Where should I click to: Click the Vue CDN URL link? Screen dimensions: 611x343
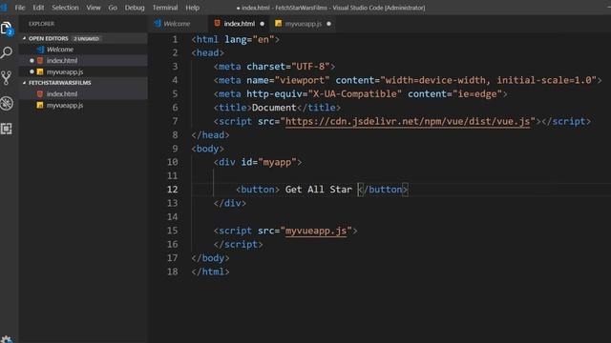pyautogui.click(x=408, y=121)
